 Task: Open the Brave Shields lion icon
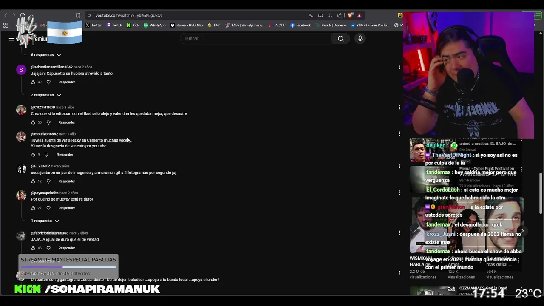click(350, 15)
